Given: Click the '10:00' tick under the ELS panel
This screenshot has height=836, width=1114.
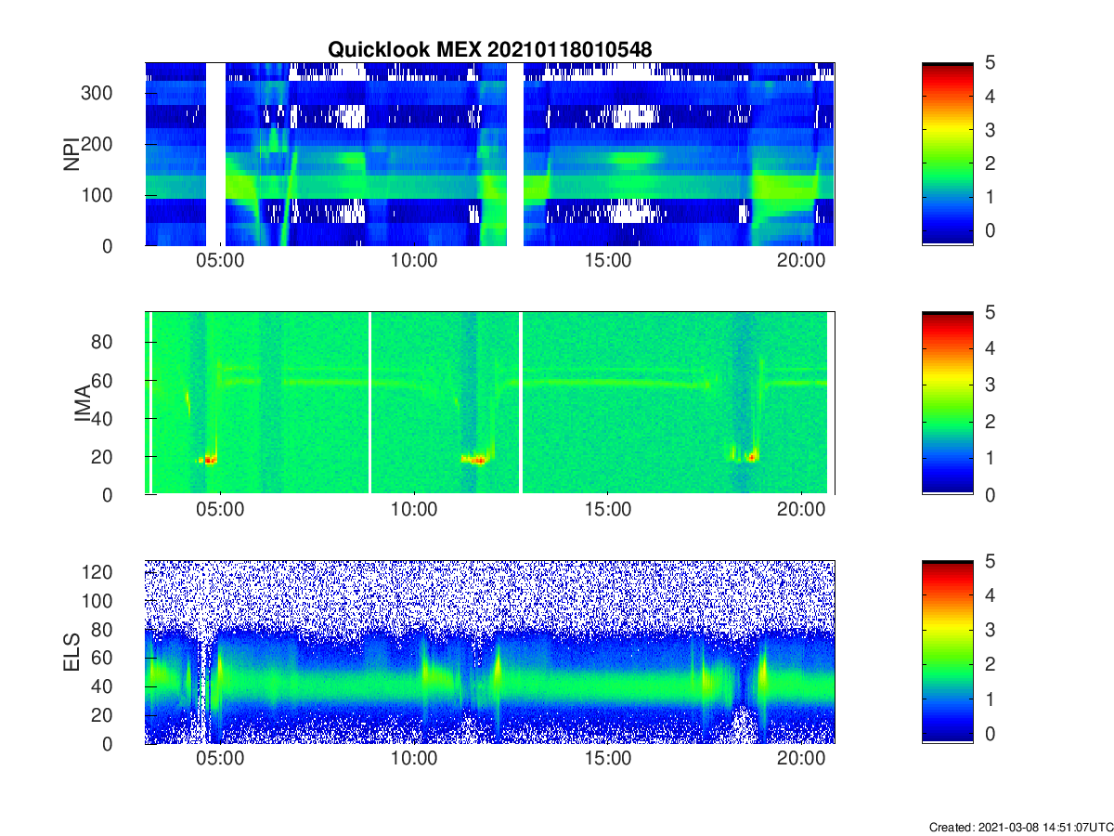Looking at the screenshot, I should [414, 759].
